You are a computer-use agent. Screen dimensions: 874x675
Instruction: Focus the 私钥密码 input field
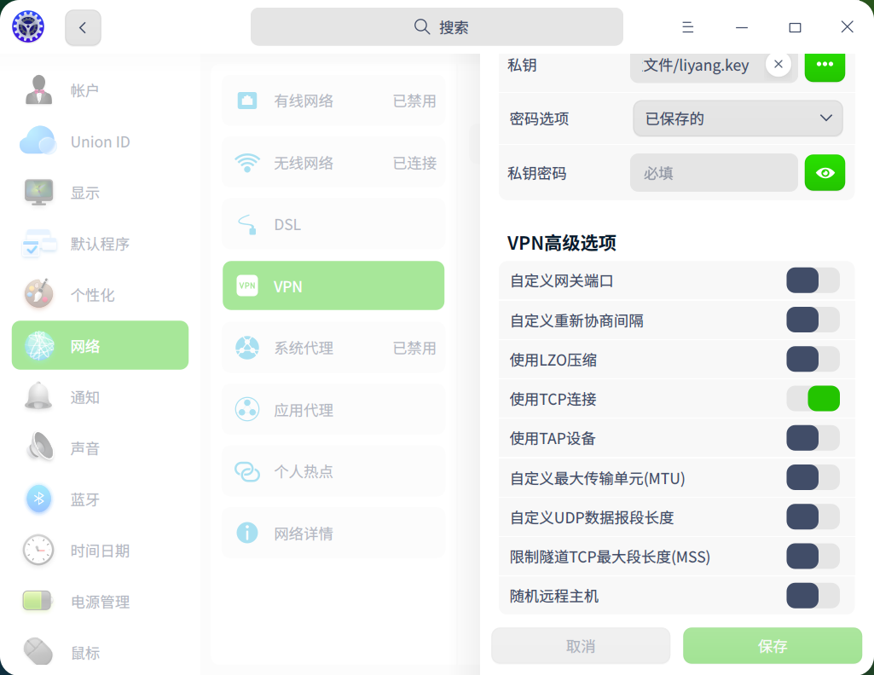(714, 173)
